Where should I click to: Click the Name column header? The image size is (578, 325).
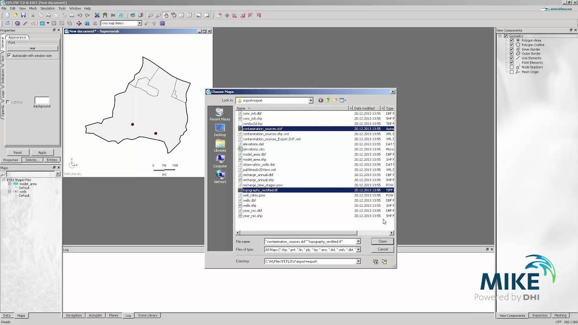[x=294, y=108]
